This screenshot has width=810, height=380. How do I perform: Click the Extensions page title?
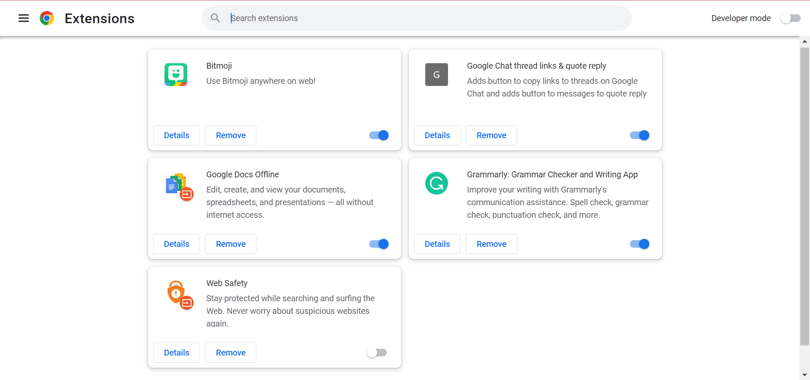(x=100, y=19)
